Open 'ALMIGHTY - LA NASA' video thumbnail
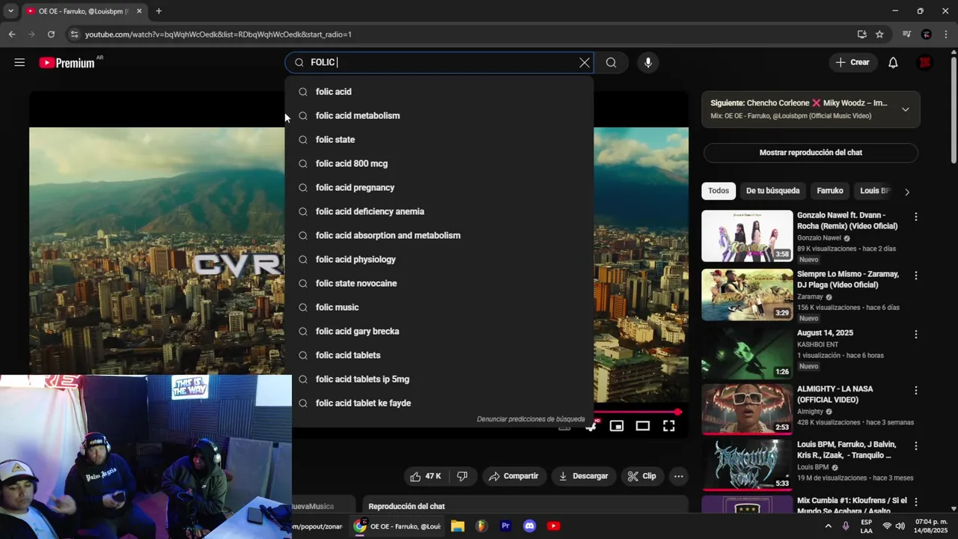Screen dimensions: 958x539 click(x=747, y=409)
